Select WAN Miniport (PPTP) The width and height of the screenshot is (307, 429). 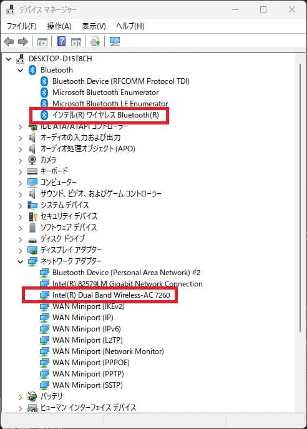pos(88,374)
